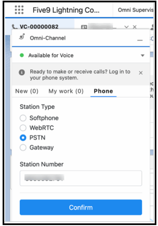Open the App Launcher dots grid
This screenshot has height=226, width=158.
[x=19, y=10]
